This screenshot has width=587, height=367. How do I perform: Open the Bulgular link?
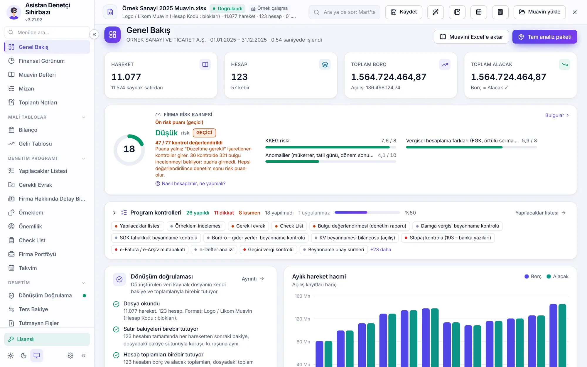pos(557,115)
